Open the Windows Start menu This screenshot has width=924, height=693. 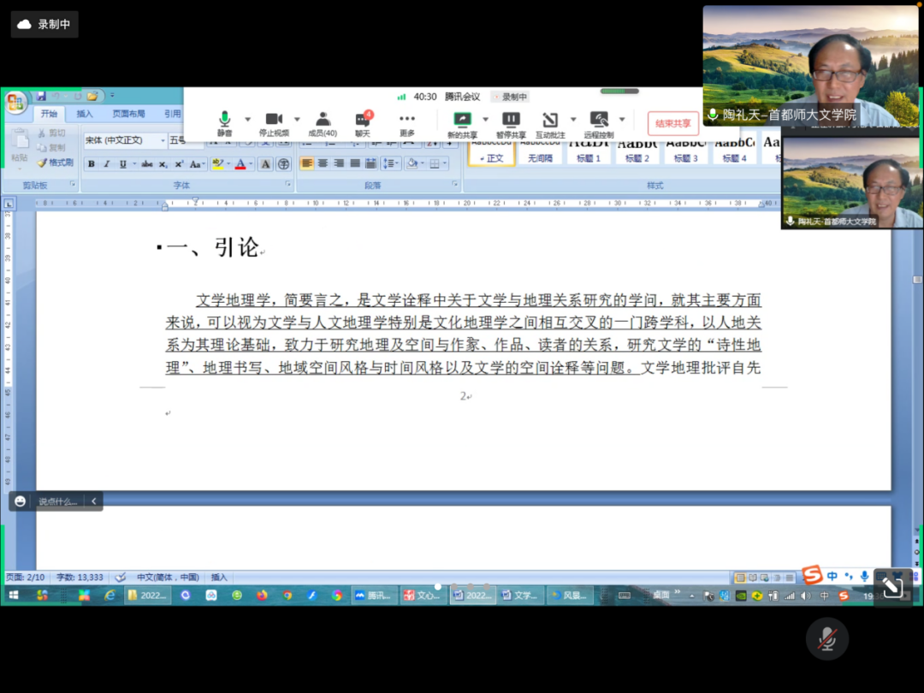coord(13,595)
